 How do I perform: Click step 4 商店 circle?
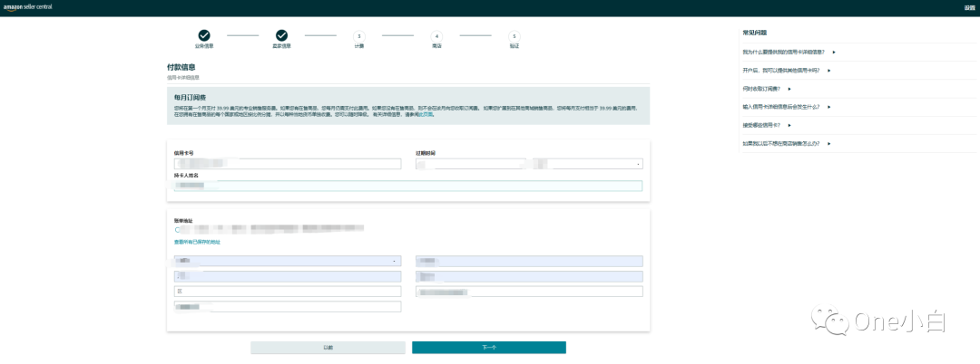pos(436,35)
